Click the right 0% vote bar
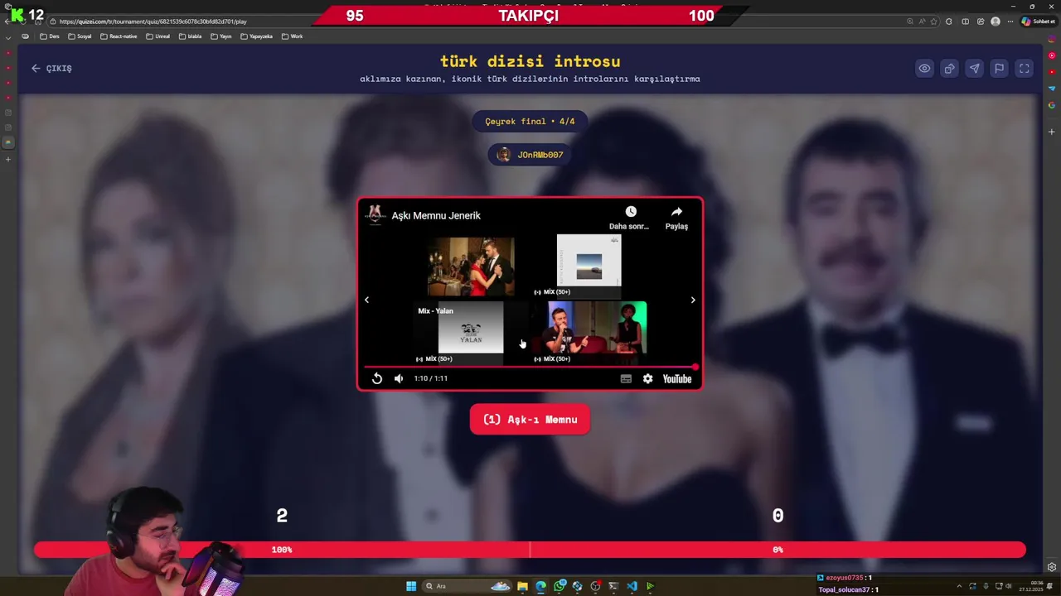Screen dimensions: 1061x596 click(778, 550)
